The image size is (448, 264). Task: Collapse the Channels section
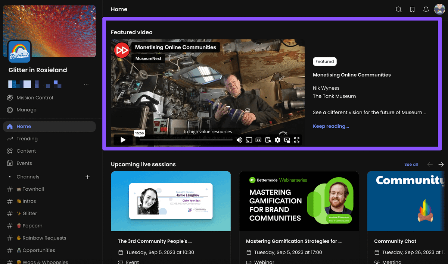click(x=10, y=177)
